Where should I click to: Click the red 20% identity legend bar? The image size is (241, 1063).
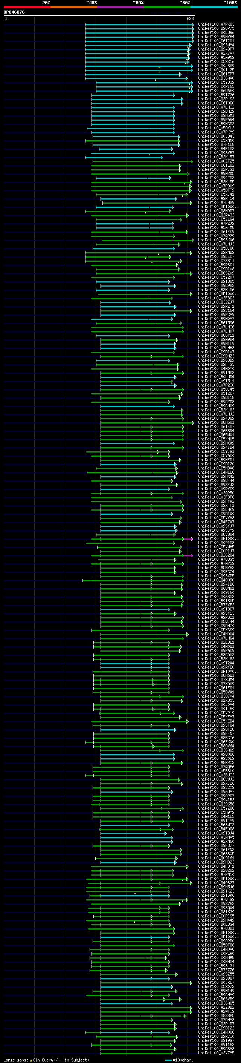point(27,7)
